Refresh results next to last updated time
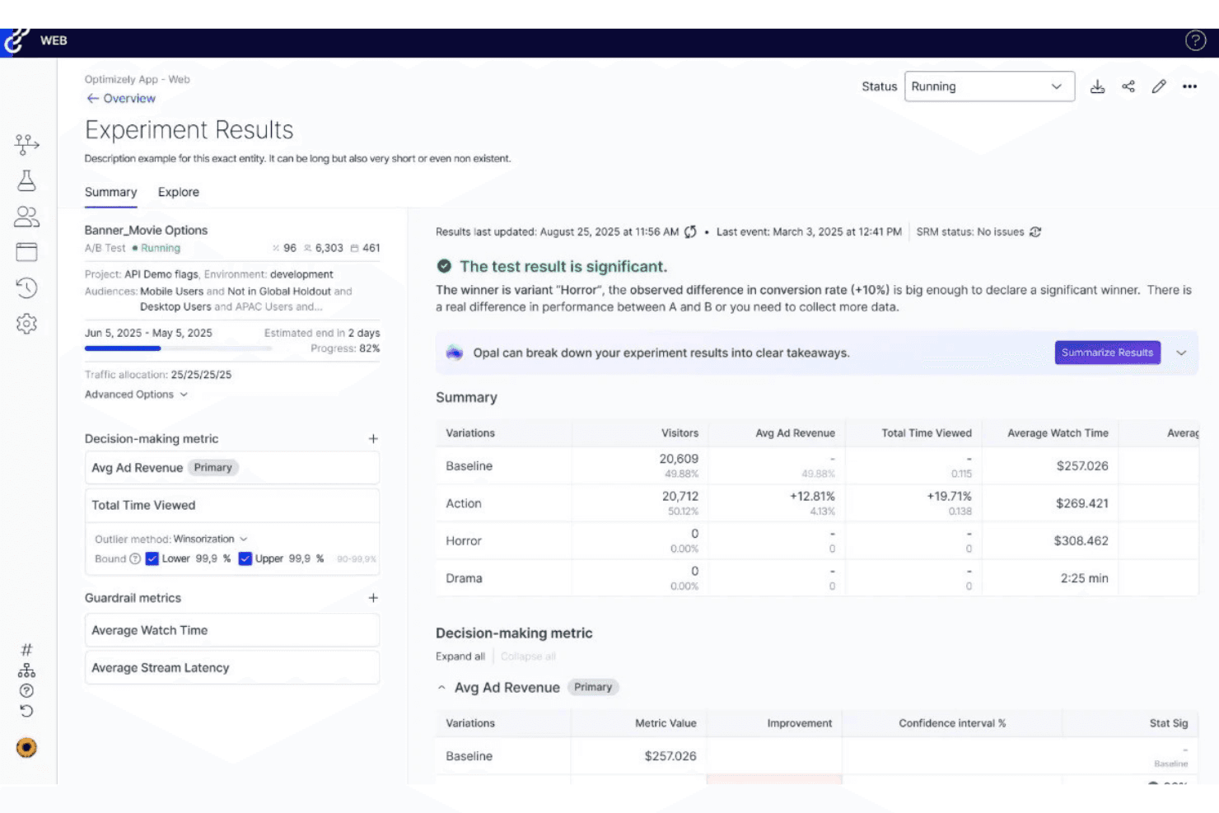Image resolution: width=1219 pixels, height=813 pixels. click(x=690, y=232)
